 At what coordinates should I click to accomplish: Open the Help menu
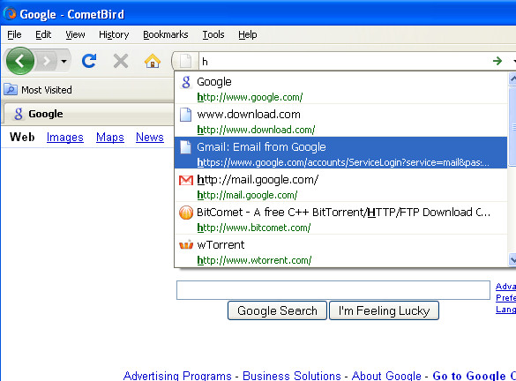(x=248, y=34)
